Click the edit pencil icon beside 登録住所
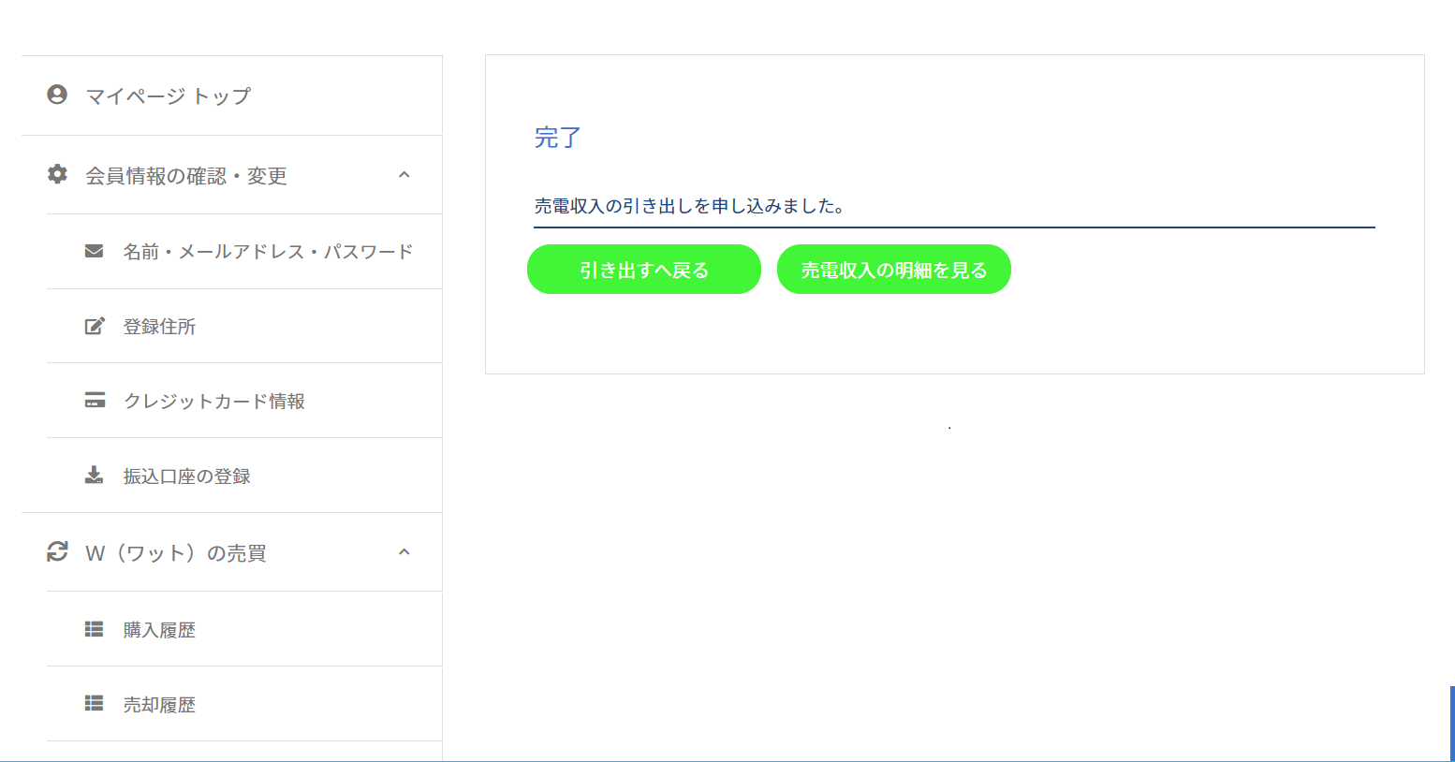 click(95, 326)
